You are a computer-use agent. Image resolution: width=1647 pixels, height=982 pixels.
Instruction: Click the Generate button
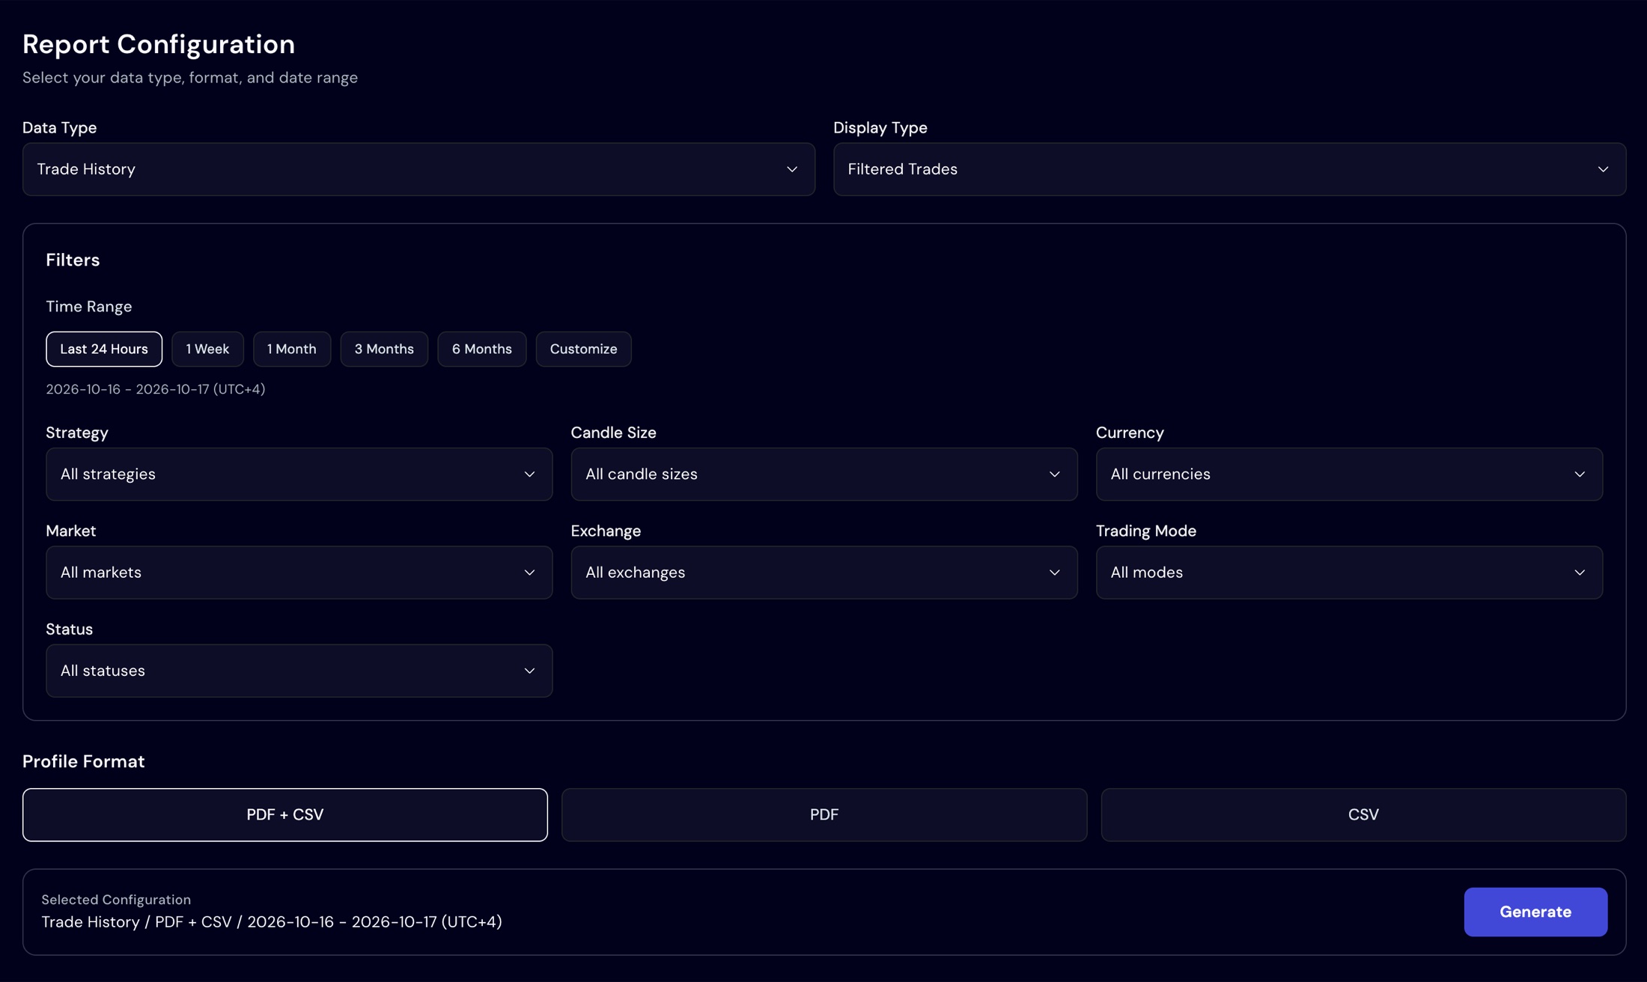(x=1535, y=912)
